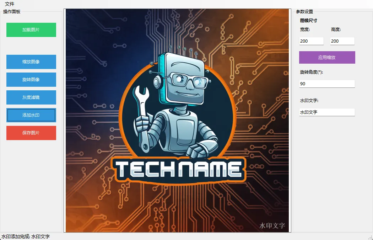Screen dimensions: 373x240
Task: Click the green 加载图片 button
Action: pyautogui.click(x=31, y=30)
